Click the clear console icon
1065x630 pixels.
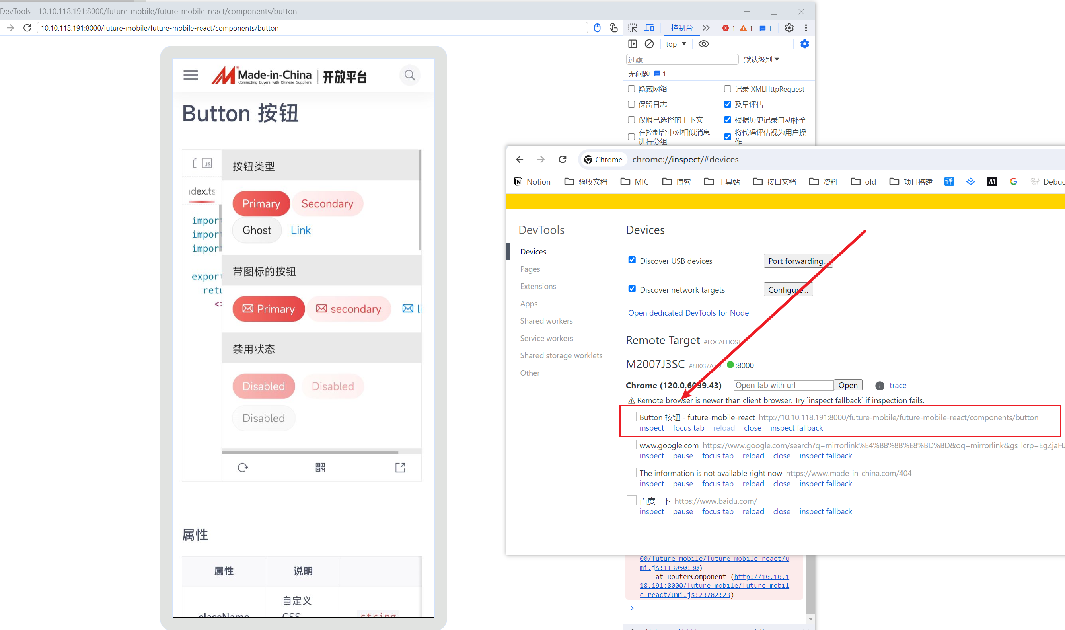point(649,44)
